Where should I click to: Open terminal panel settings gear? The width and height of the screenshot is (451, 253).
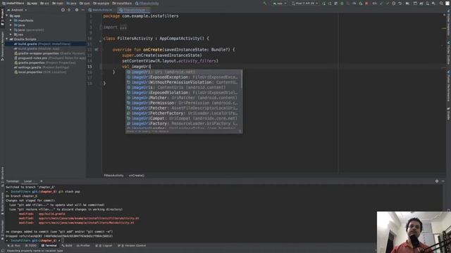[437, 181]
